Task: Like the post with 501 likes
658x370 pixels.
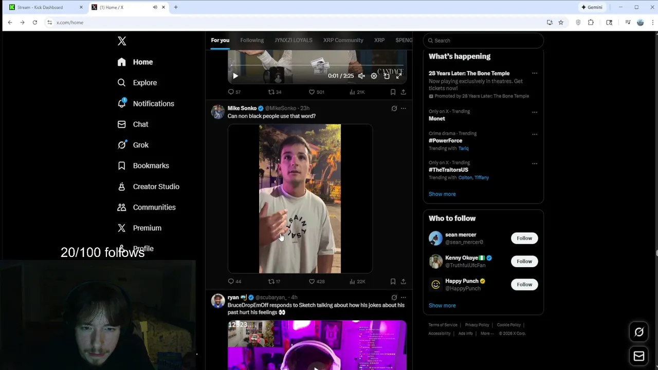Action: pyautogui.click(x=316, y=92)
